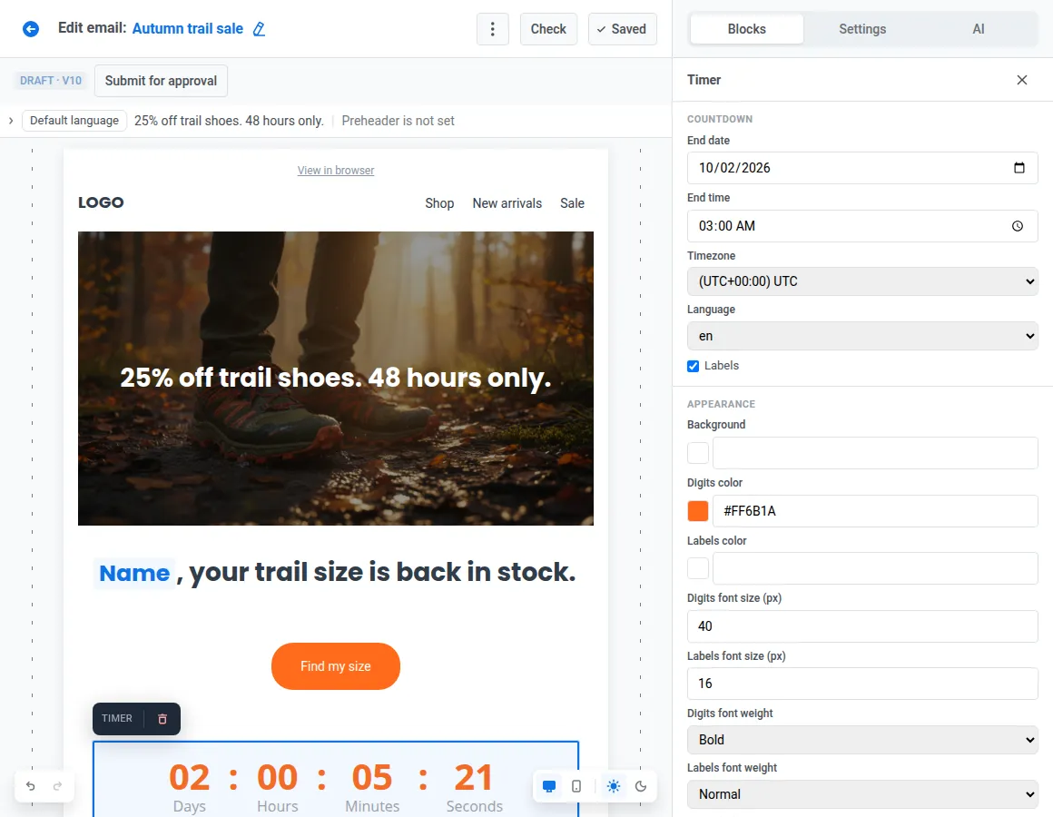Expand the language row chevron

(11, 121)
